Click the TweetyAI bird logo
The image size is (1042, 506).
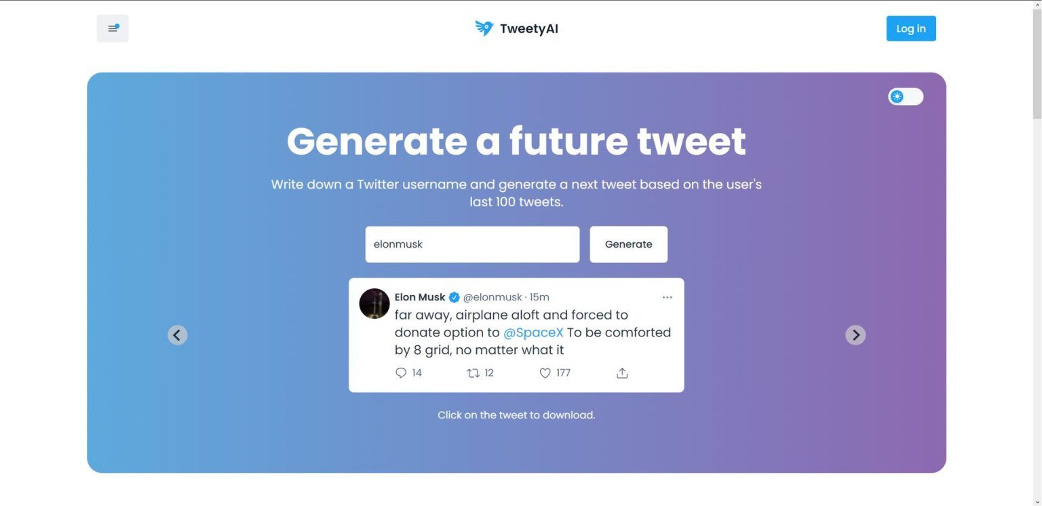tap(483, 28)
